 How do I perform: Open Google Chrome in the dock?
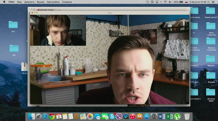[x=52, y=116]
